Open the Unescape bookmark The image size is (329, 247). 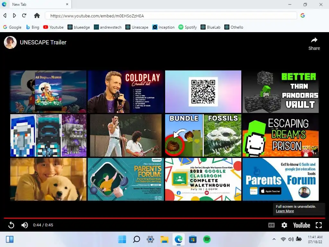click(137, 27)
